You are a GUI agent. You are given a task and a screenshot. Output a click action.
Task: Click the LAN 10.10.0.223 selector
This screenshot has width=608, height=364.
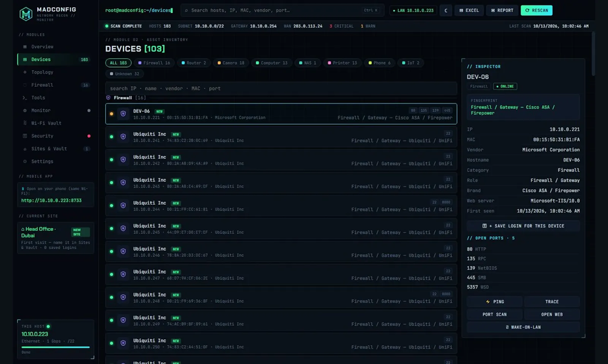413,10
